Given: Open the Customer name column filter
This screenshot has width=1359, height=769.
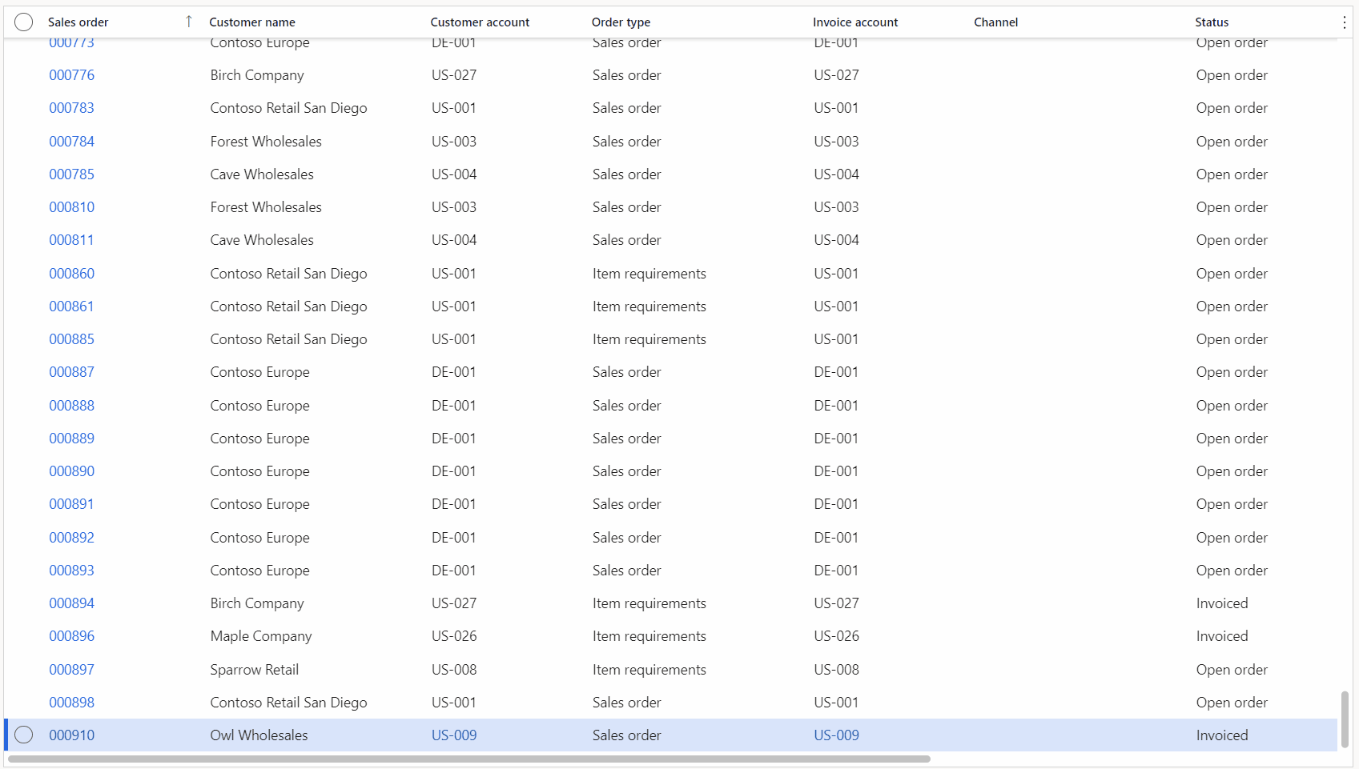Looking at the screenshot, I should [251, 22].
